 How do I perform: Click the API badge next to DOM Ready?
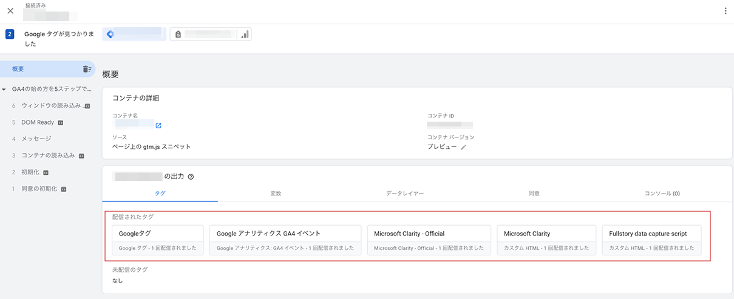60,123
